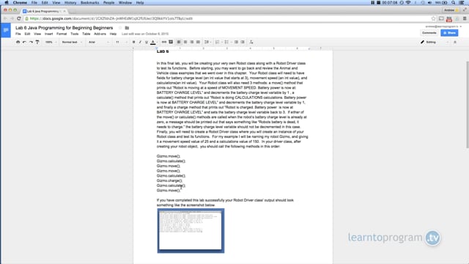
Task: Click the output screenshot image in document
Action: (x=191, y=231)
